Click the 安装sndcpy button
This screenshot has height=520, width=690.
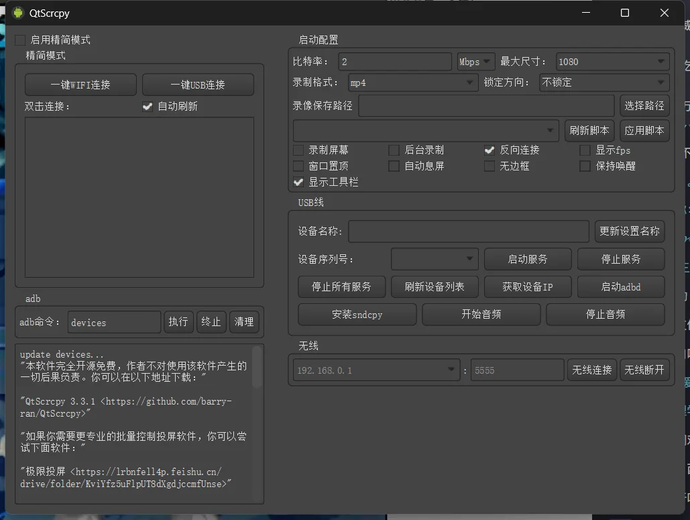pyautogui.click(x=357, y=315)
